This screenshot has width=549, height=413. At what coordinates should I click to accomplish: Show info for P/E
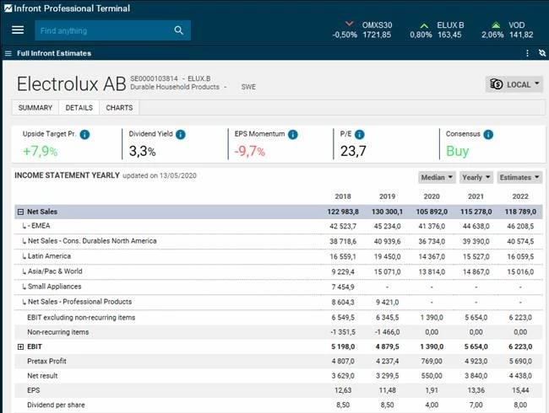click(x=360, y=135)
